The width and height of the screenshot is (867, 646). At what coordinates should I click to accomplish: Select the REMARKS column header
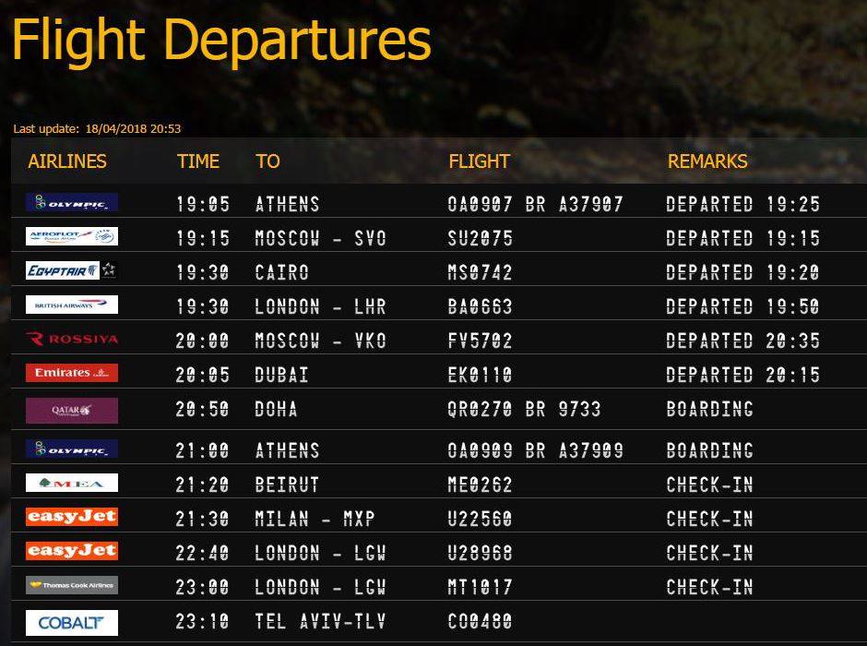click(x=707, y=161)
